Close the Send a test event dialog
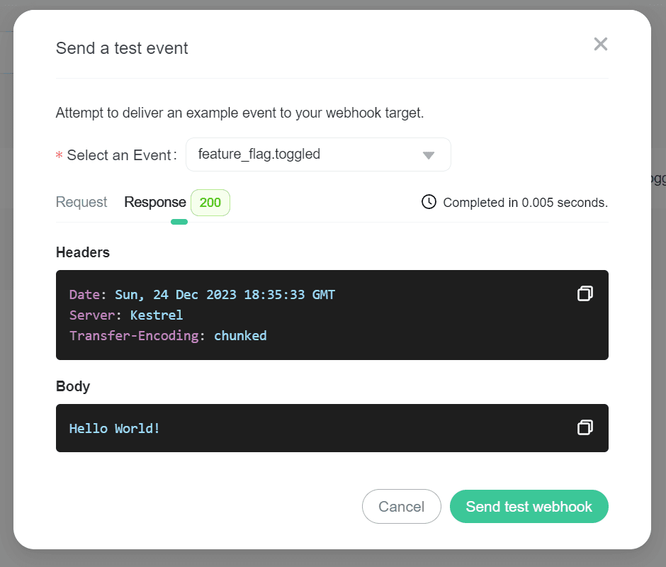The height and width of the screenshot is (567, 666). [601, 45]
